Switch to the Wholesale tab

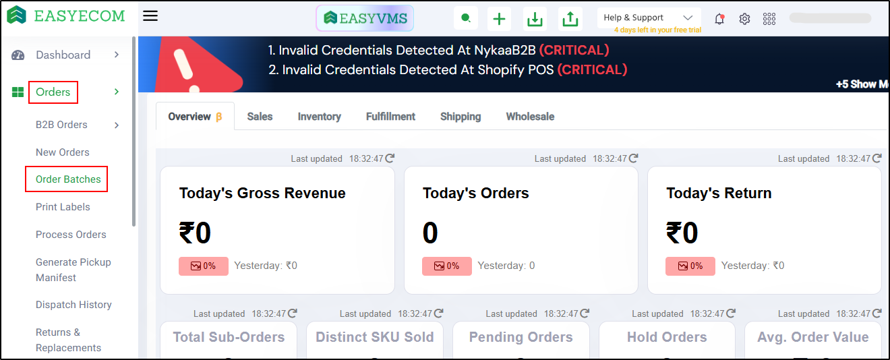point(530,117)
